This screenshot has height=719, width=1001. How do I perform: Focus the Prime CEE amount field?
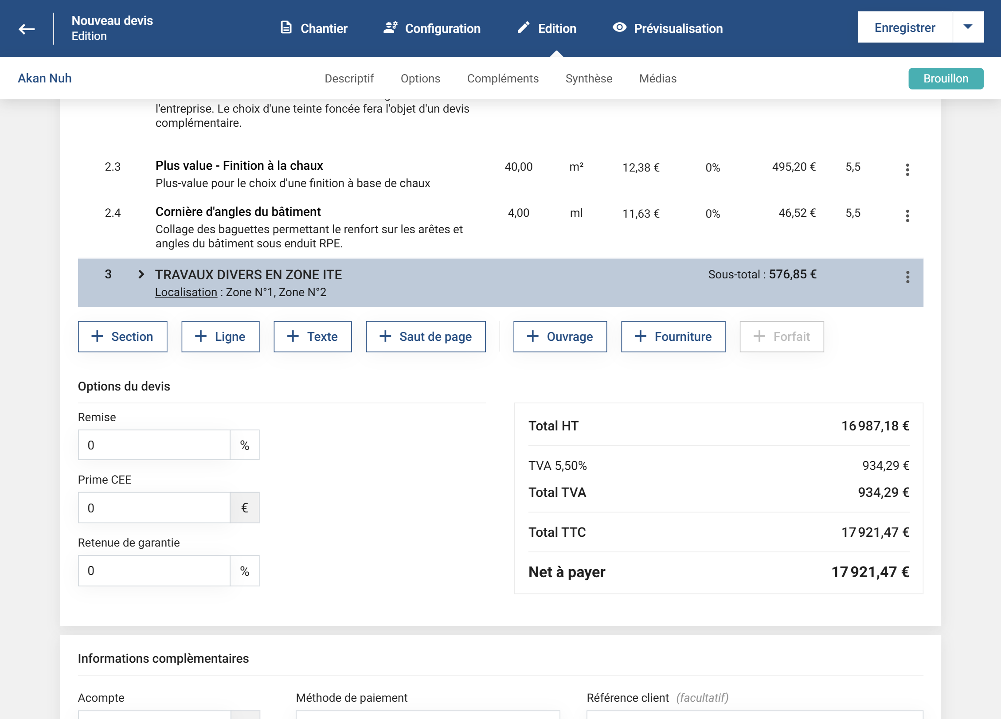154,508
